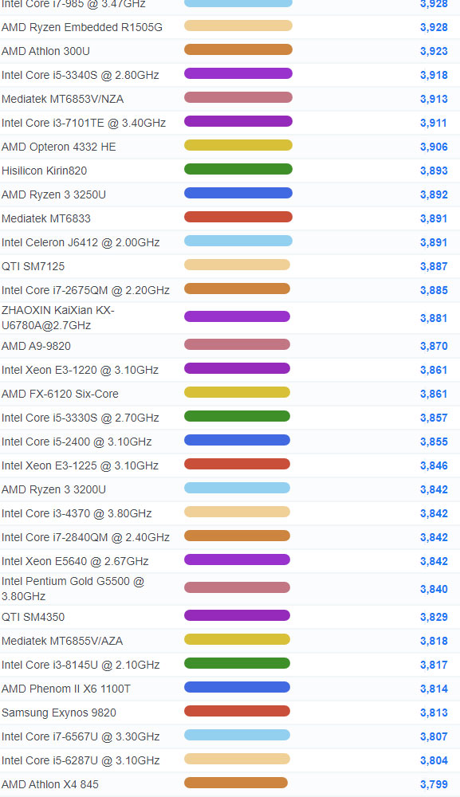460x797 pixels.
Task: Click the 3,855 score for Core i5-2400
Action: pyautogui.click(x=434, y=442)
